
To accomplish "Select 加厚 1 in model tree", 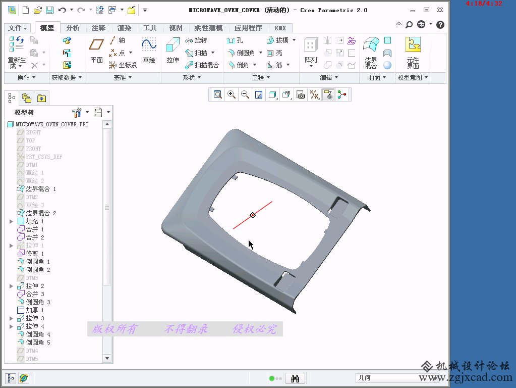I will pyautogui.click(x=31, y=310).
